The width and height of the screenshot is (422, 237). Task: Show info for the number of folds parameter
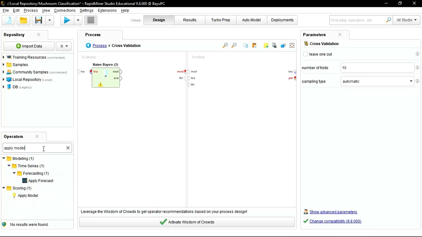point(417,67)
